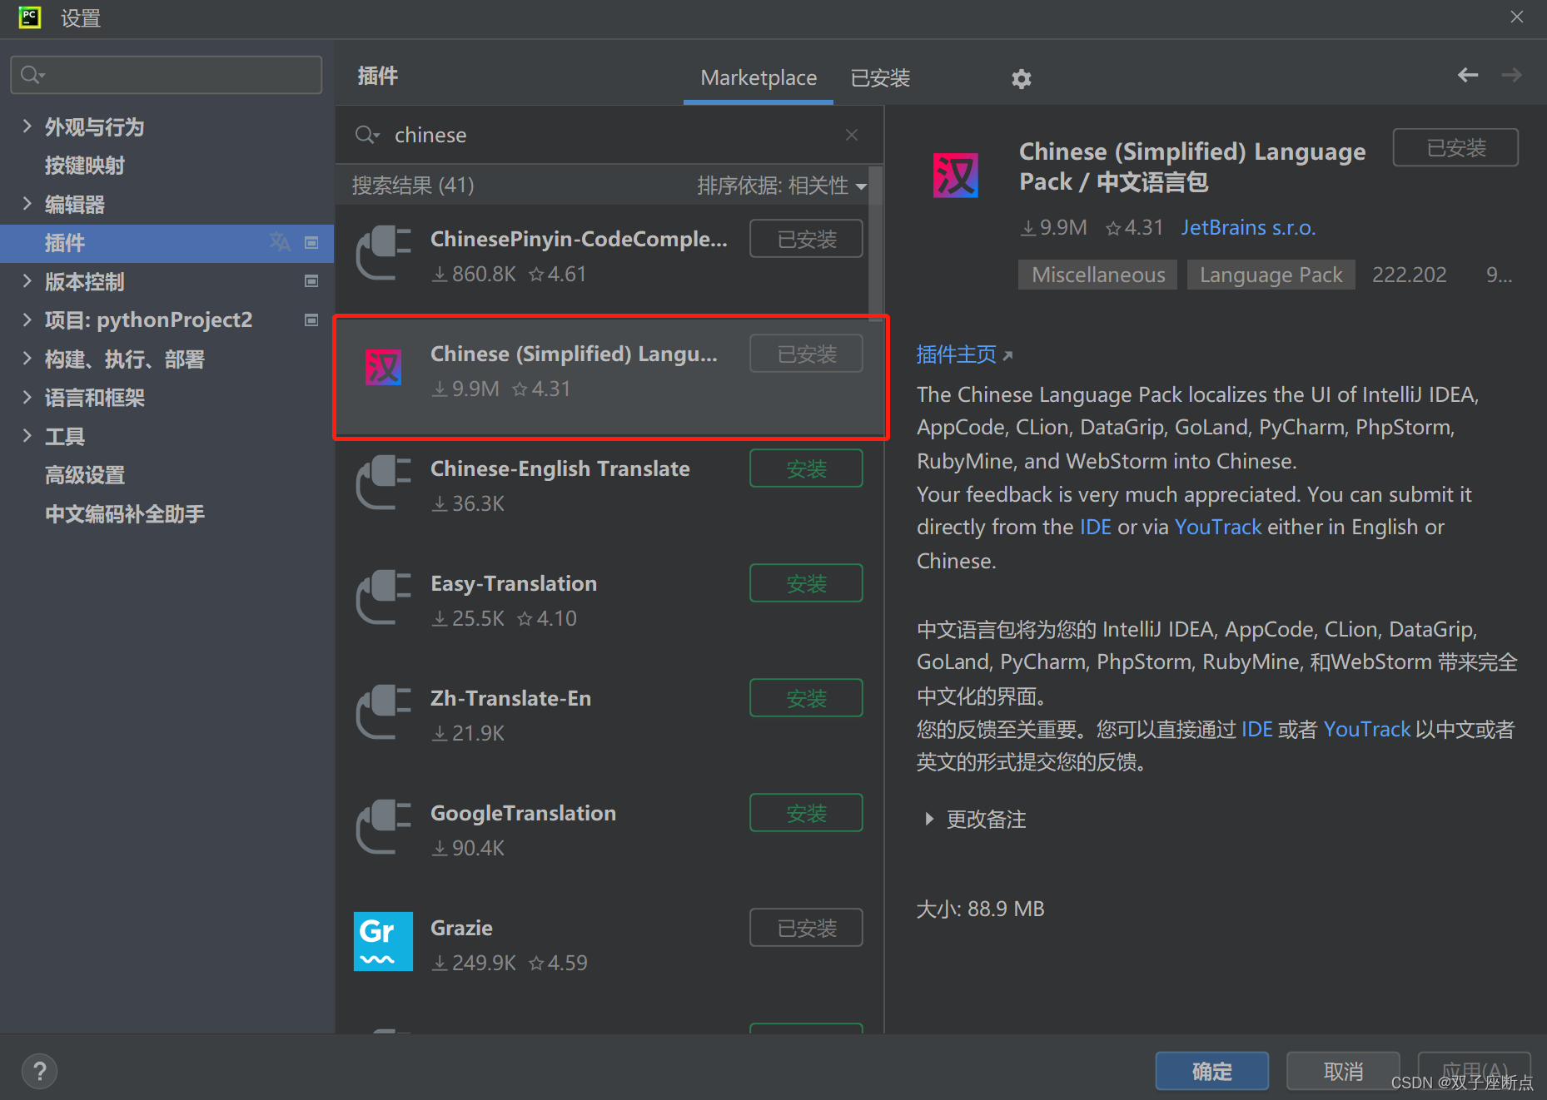Install the Zh-Translate-En plugin
This screenshot has height=1100, width=1547.
coord(806,698)
